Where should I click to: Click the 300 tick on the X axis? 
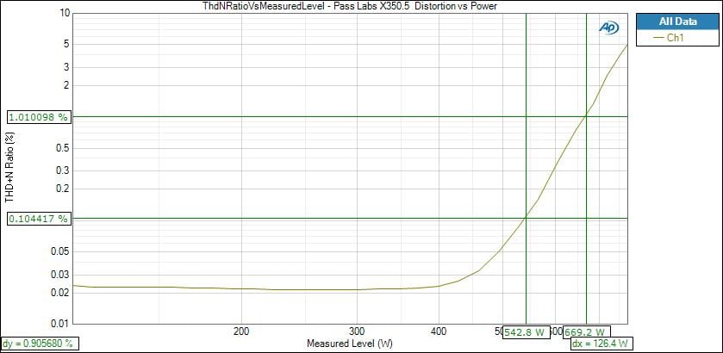tap(356, 331)
